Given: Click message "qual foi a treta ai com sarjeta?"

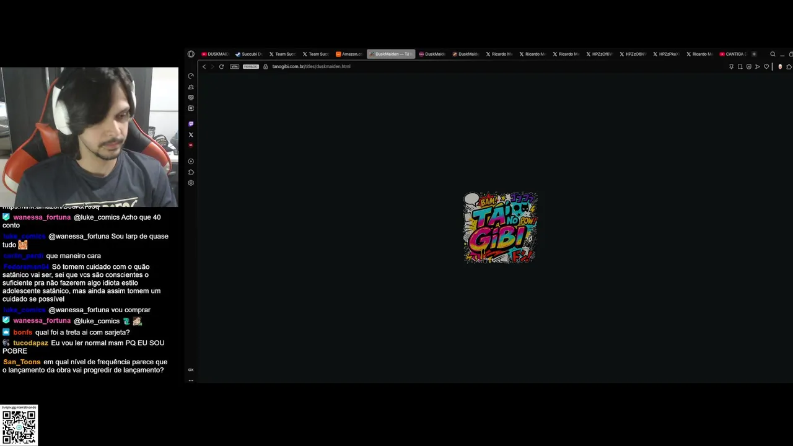Looking at the screenshot, I should [x=82, y=332].
